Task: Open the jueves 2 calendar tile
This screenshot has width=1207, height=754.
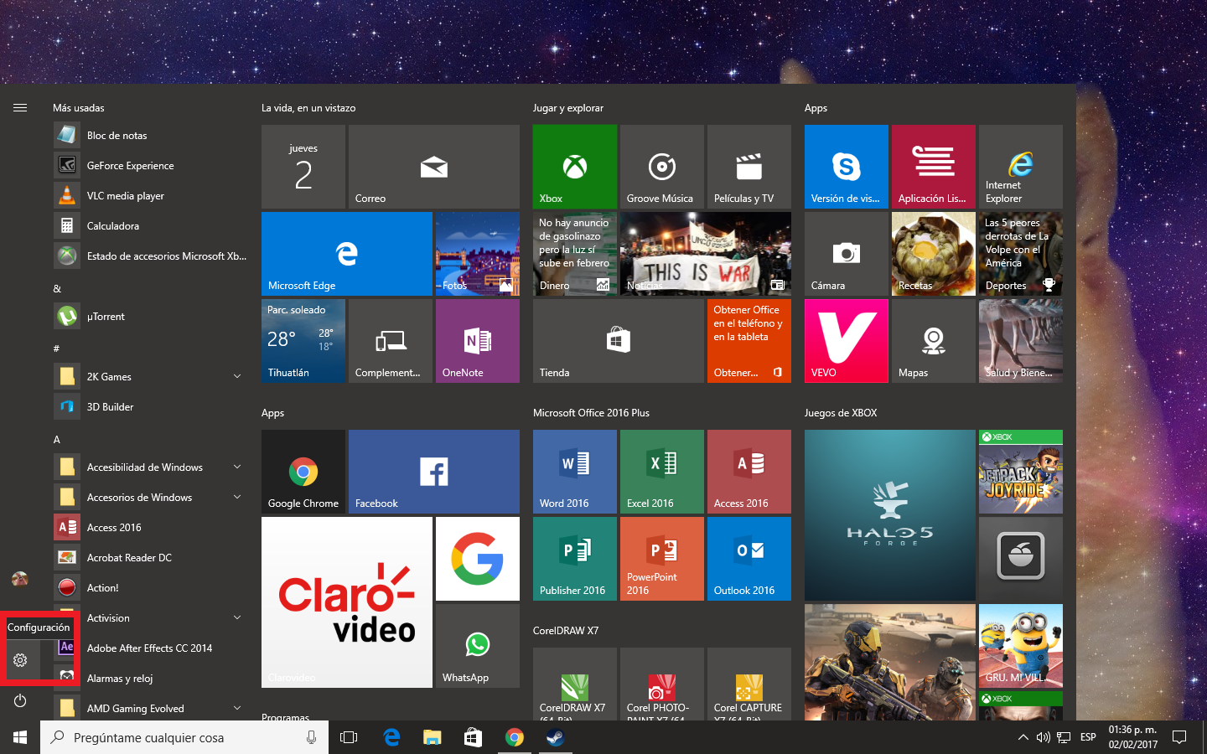Action: point(303,167)
